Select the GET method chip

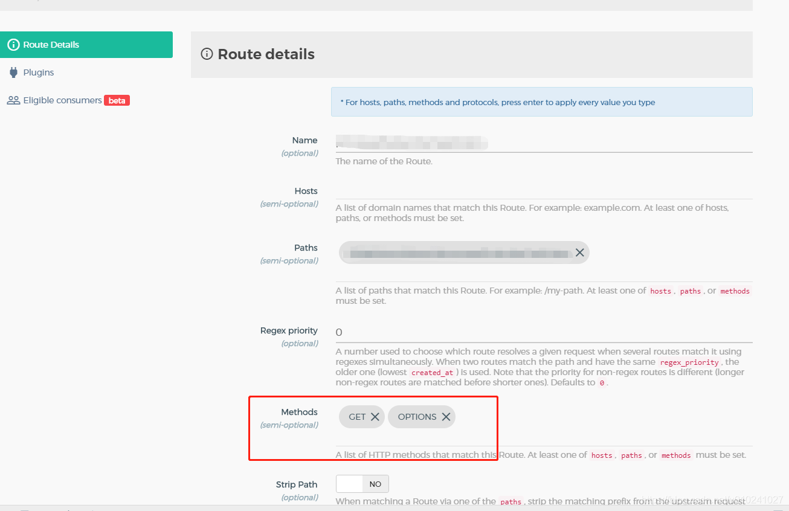pos(357,417)
